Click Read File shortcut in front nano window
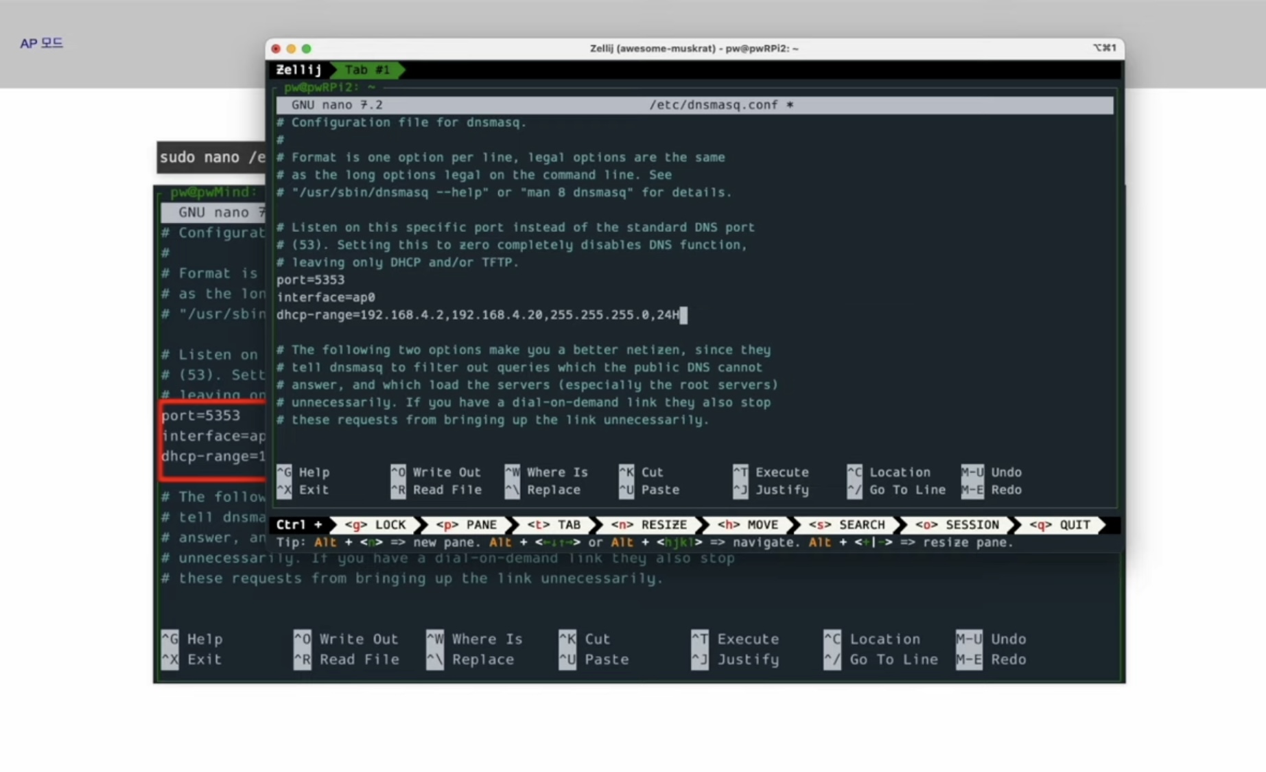The width and height of the screenshot is (1266, 772). click(x=436, y=489)
